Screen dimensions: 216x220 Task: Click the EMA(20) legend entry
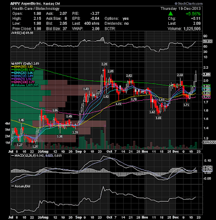[x=22, y=73]
